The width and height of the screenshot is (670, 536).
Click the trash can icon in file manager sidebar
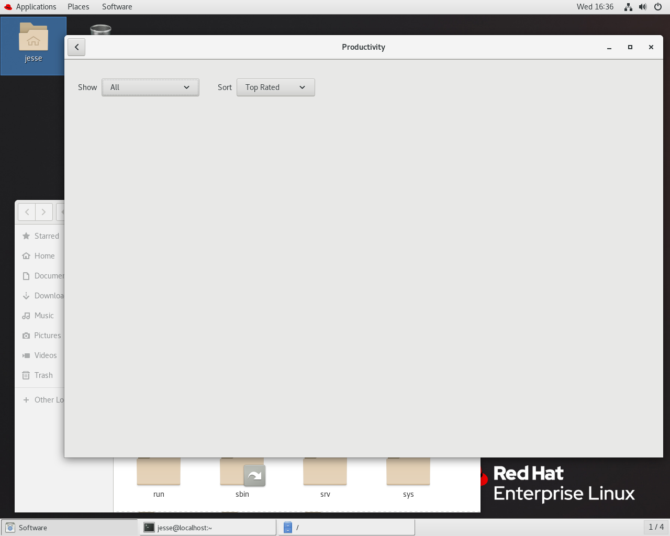26,375
